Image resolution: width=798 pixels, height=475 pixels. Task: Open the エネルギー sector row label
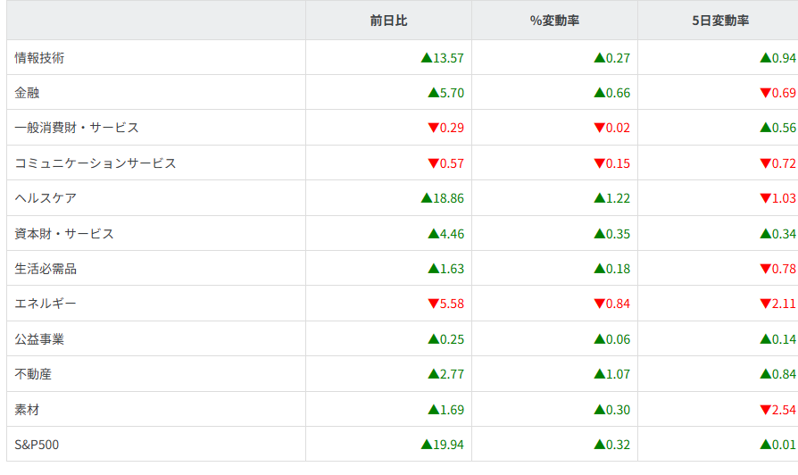46,304
